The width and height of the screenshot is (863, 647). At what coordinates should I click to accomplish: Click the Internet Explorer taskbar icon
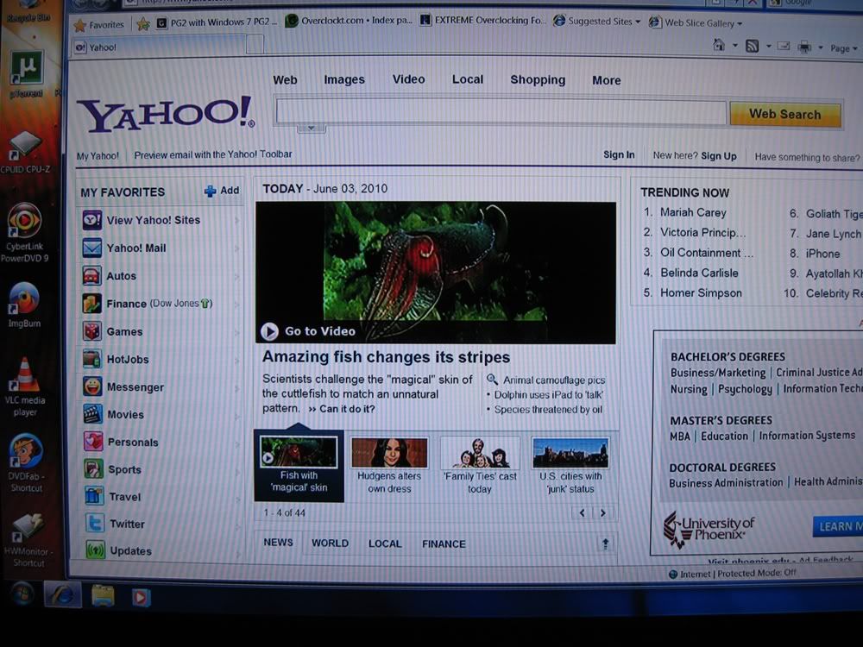tap(62, 595)
